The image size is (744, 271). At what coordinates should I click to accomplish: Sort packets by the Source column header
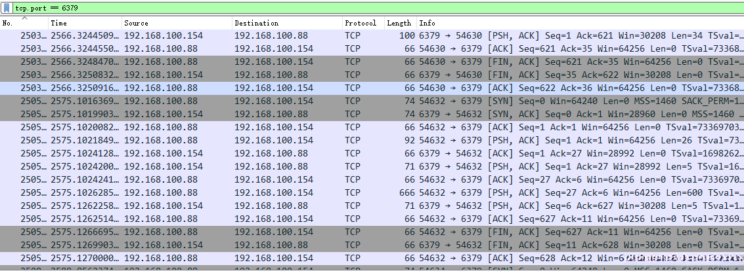pos(177,23)
